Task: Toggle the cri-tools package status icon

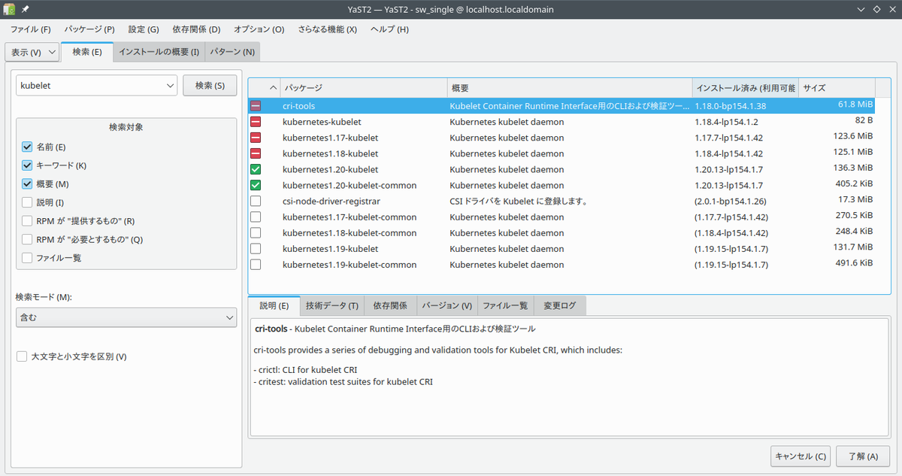Action: [x=256, y=106]
